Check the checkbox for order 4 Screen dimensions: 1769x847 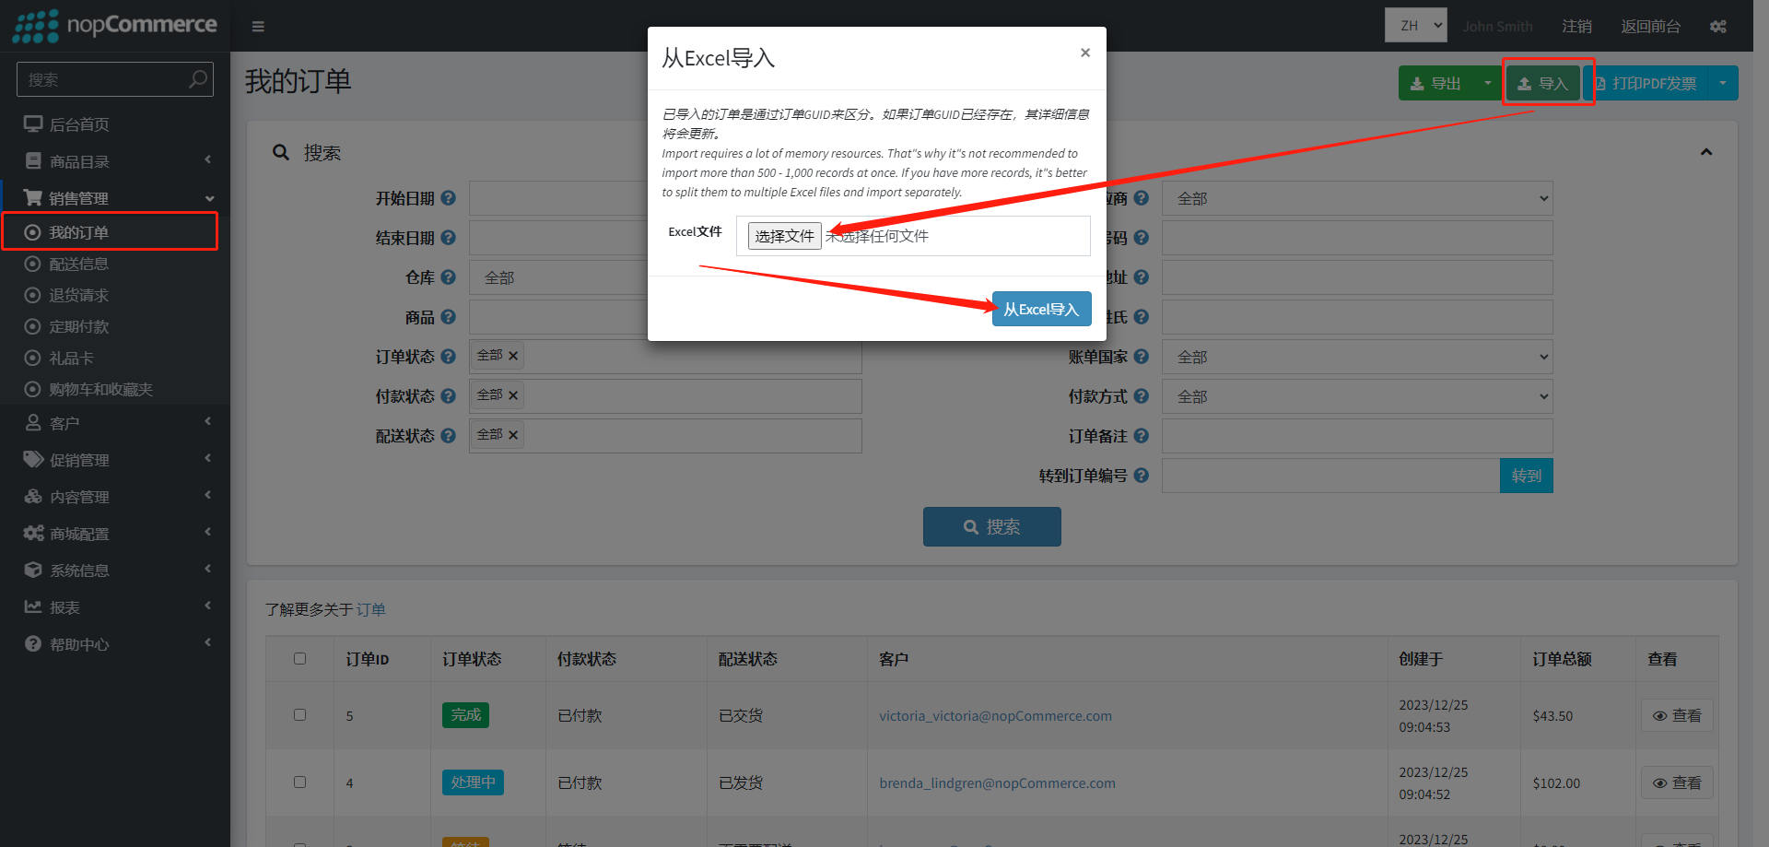click(299, 782)
